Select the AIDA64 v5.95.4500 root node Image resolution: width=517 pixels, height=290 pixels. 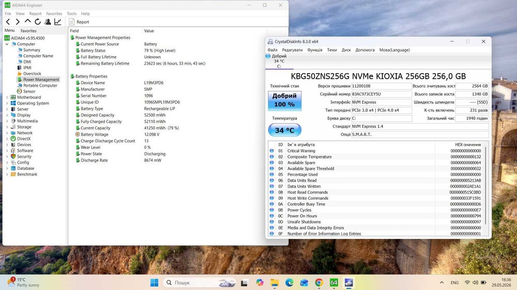[x=25, y=38]
